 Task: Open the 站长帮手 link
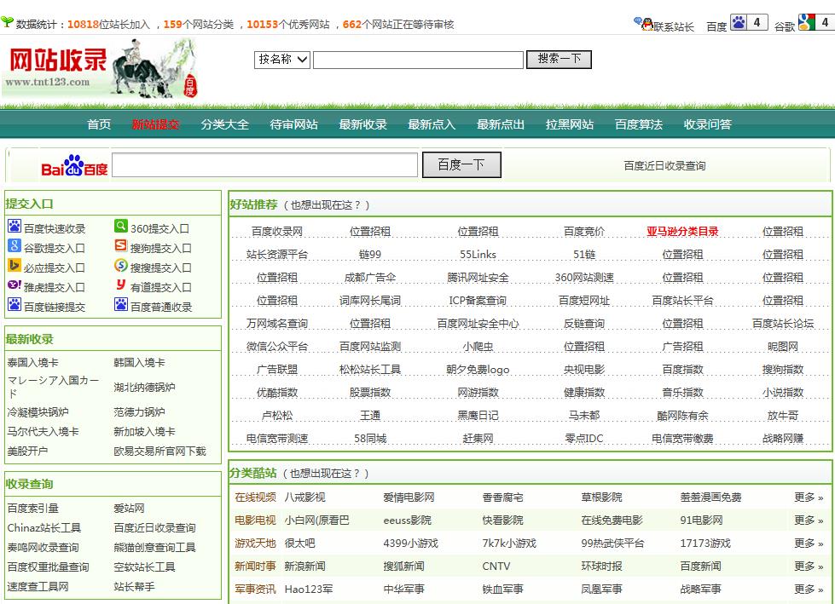134,586
